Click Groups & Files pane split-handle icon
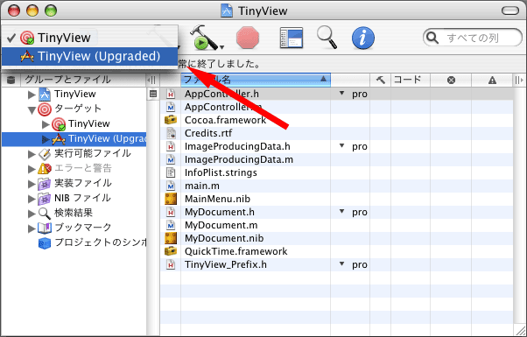The width and height of the screenshot is (527, 337). [151, 80]
